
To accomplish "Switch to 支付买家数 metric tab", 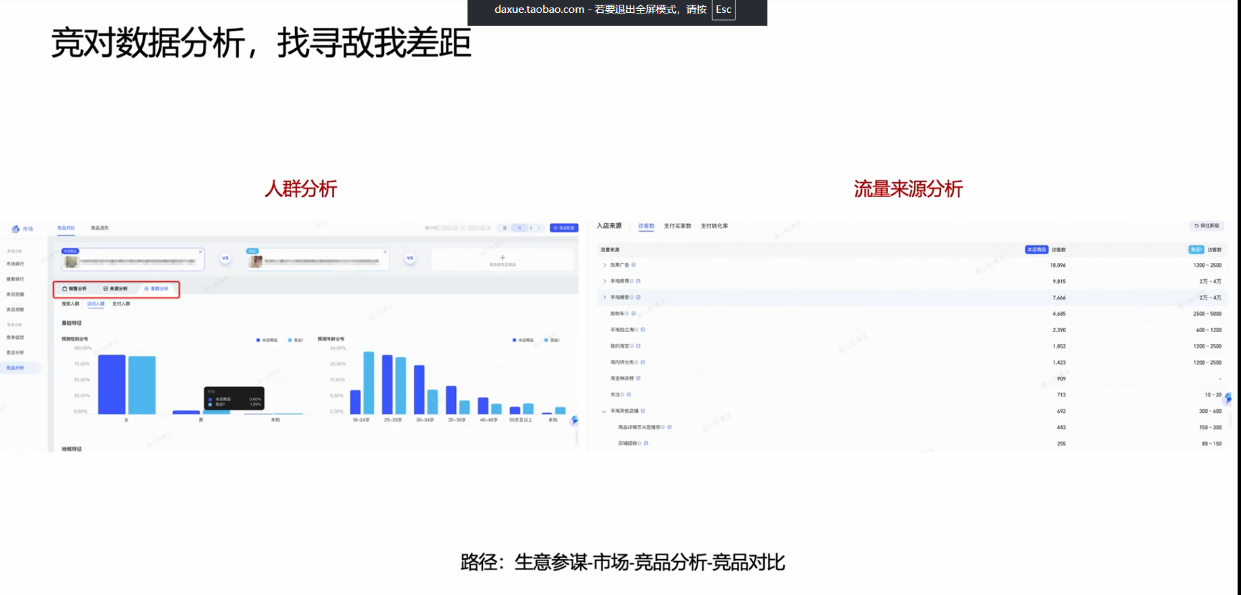I will coord(677,226).
